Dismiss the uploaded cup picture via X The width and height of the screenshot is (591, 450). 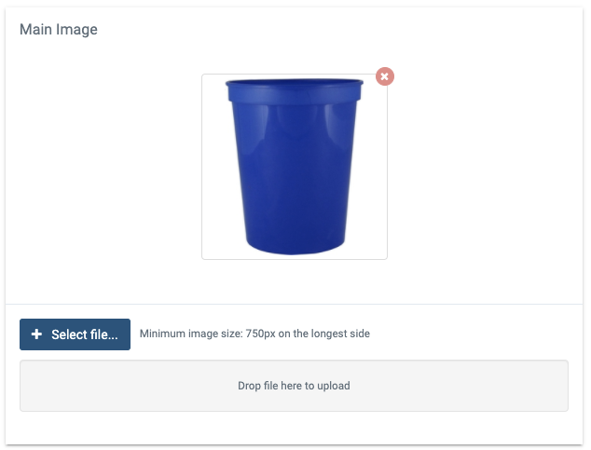pyautogui.click(x=384, y=76)
